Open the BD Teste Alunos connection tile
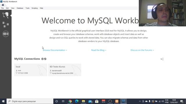 (x=65, y=70)
